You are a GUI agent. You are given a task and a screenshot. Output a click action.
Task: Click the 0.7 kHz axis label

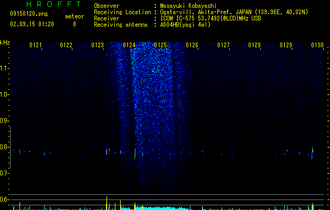click(4, 173)
